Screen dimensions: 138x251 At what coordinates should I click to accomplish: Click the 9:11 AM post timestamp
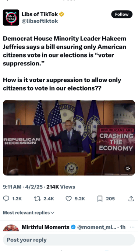[12, 187]
